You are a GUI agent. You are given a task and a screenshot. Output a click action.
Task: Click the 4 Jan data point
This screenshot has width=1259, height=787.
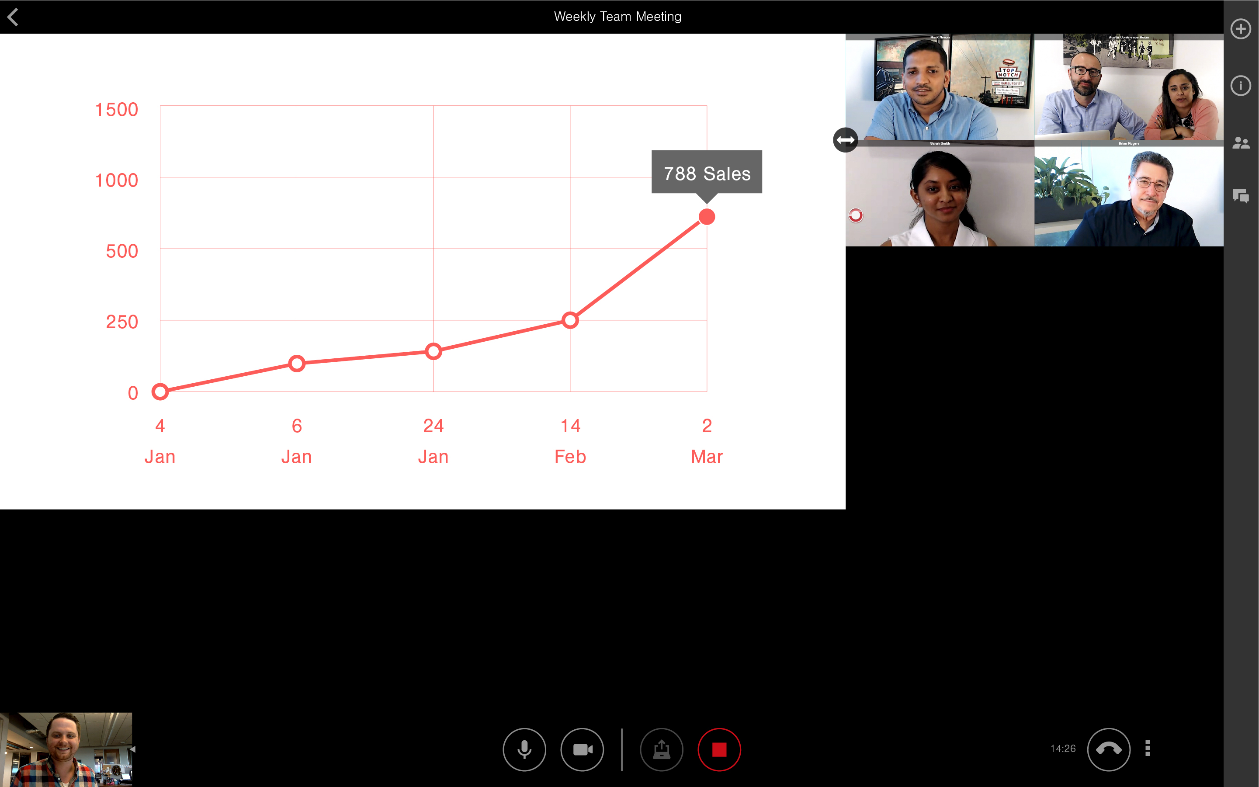(x=160, y=392)
